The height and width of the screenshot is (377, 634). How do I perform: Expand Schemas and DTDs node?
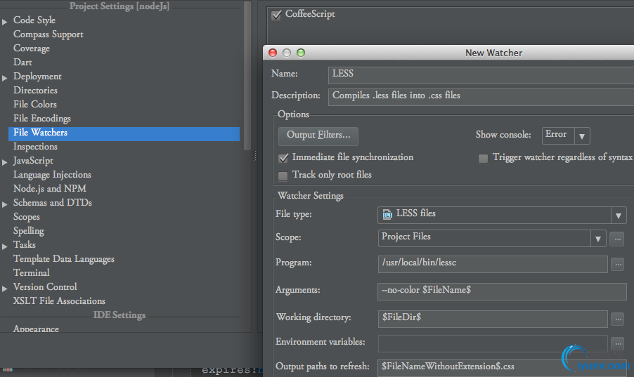(5, 204)
